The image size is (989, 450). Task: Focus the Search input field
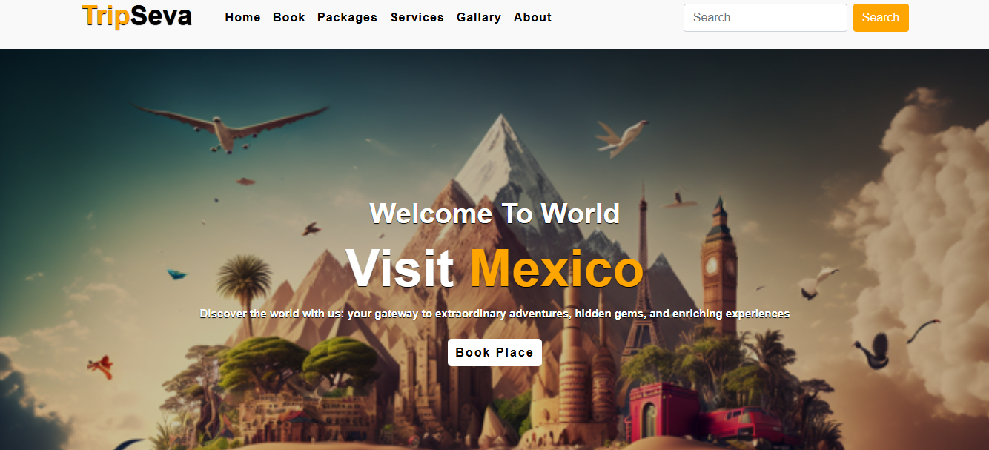(x=764, y=18)
